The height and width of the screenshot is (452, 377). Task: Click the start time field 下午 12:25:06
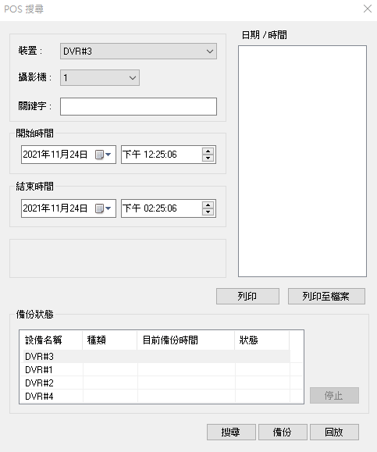tap(162, 155)
